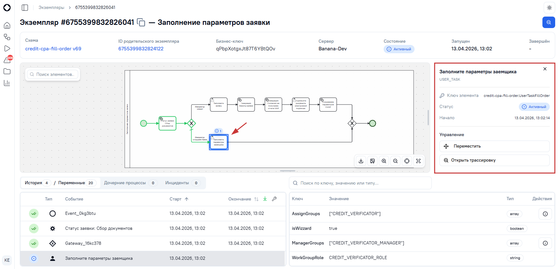Image resolution: width=559 pixels, height=269 pixels.
Task: Open the info action for AssignGroups
Action: coord(545,214)
